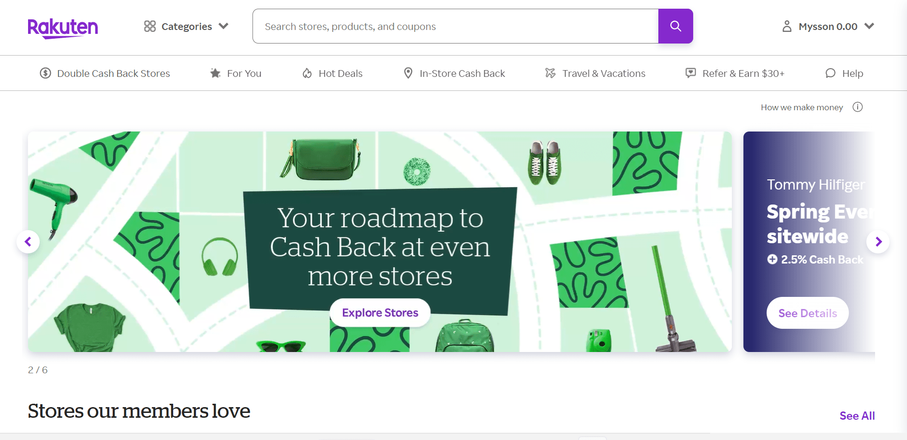Open the Double Cash Back Stores tab
Viewport: 907px width, 440px height.
pyautogui.click(x=105, y=73)
